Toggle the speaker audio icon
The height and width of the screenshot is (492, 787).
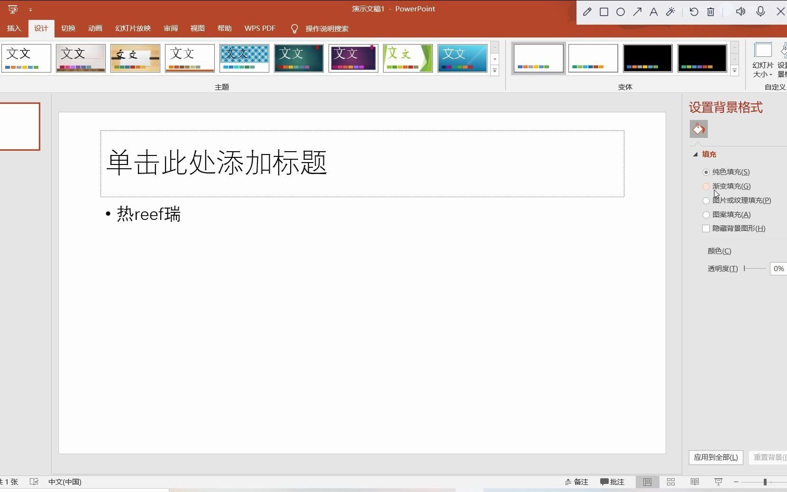tap(741, 11)
